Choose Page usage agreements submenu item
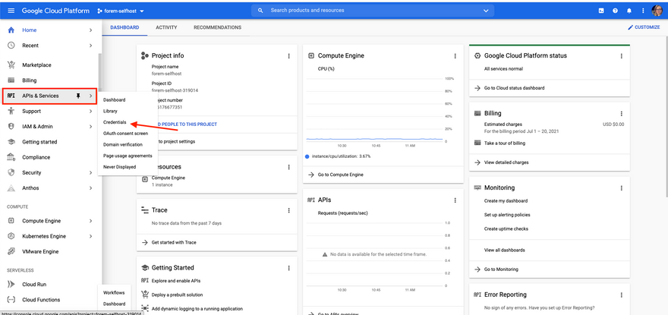The image size is (668, 315). pos(128,156)
